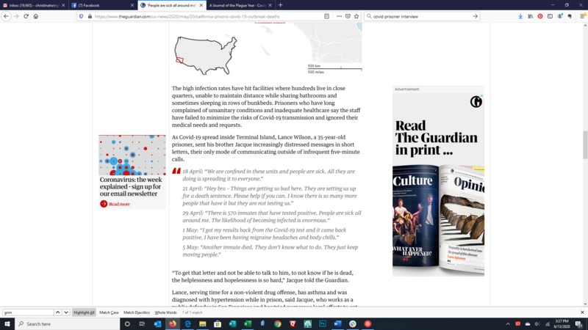This screenshot has width=588, height=330.
Task: Open the Firefox downloads panel
Action: [x=520, y=16]
